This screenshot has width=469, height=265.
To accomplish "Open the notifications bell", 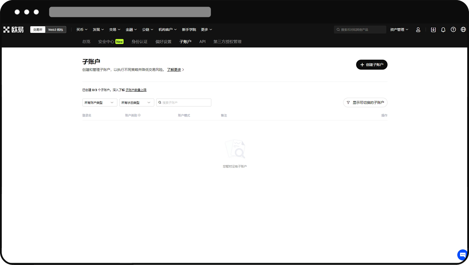I will (443, 30).
